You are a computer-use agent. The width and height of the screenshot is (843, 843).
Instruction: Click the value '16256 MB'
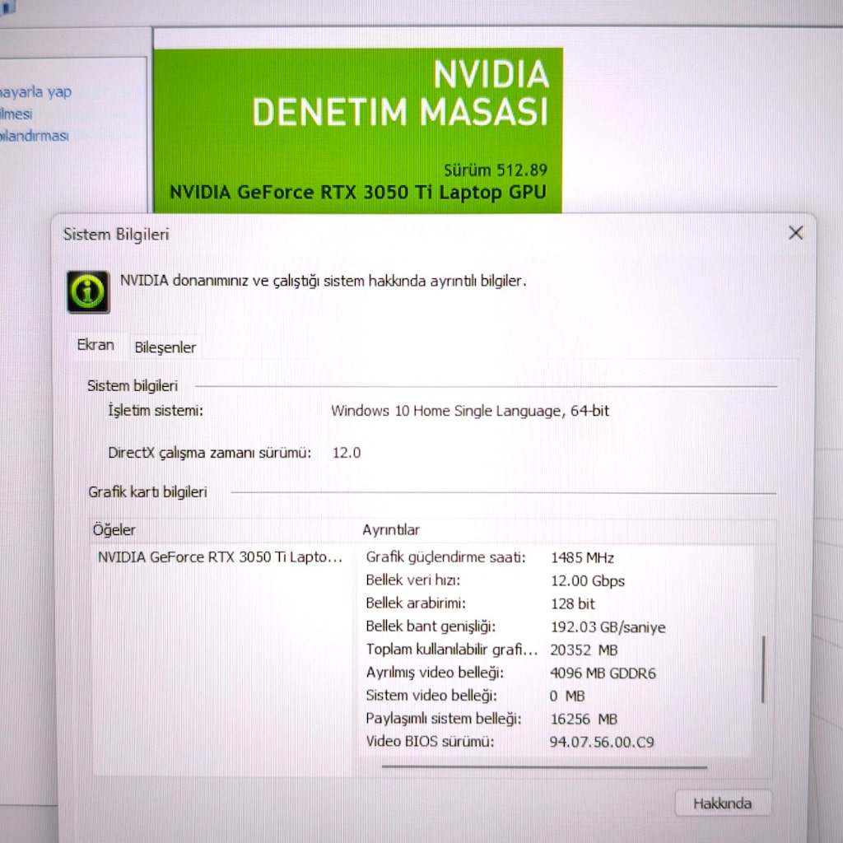pos(584,720)
